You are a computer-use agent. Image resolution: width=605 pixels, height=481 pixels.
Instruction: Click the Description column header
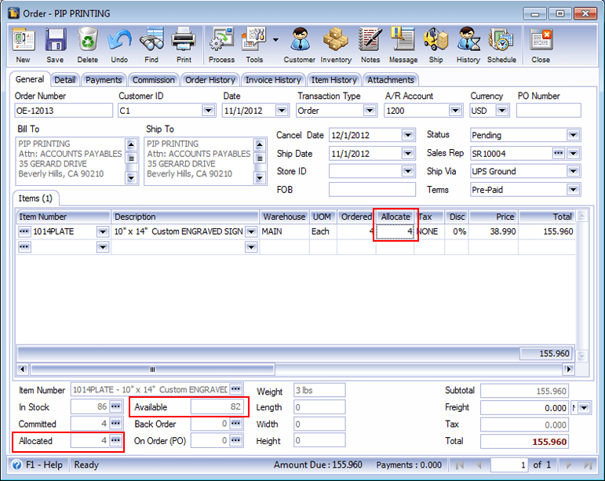(x=185, y=217)
